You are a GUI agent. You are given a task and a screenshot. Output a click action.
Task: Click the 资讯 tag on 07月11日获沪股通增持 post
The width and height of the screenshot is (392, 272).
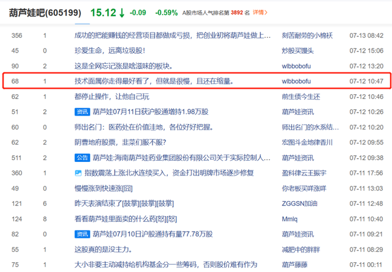[x=82, y=112]
